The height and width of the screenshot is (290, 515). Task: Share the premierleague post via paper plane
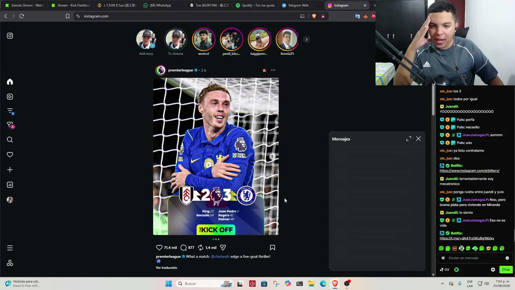coord(223,248)
